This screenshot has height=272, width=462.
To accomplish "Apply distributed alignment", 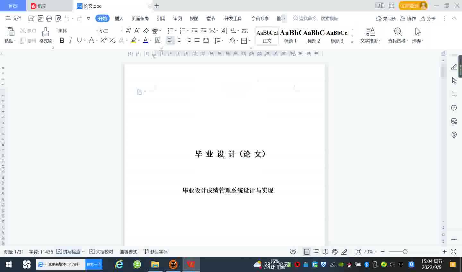I will 206,40.
